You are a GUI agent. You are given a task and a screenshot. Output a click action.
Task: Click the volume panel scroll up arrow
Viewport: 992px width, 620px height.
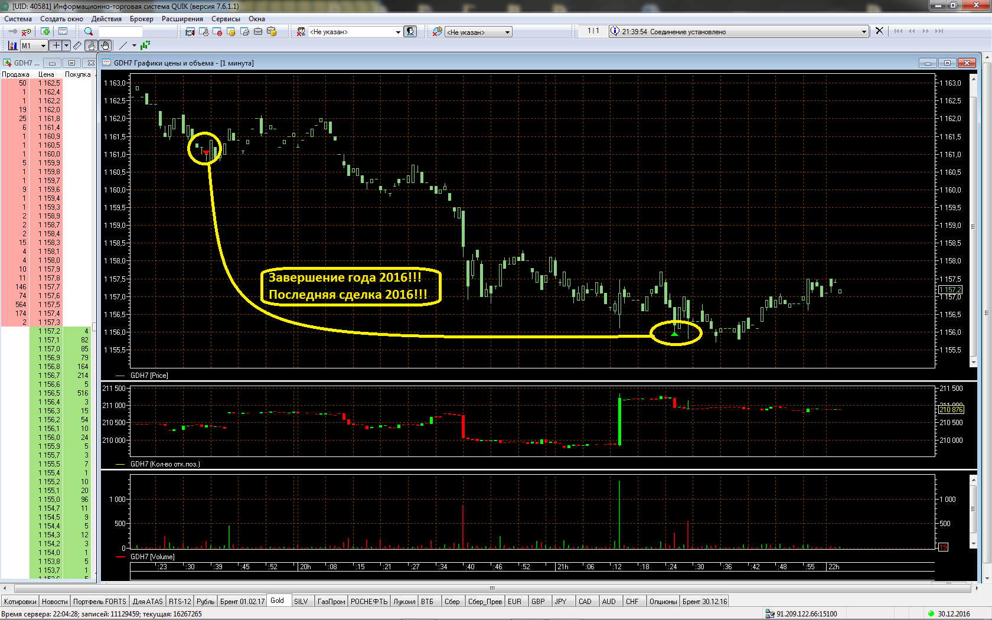(974, 479)
